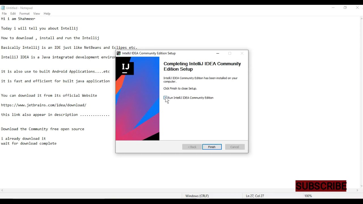Close the Notepad window
The width and height of the screenshot is (363, 204).
pyautogui.click(x=357, y=8)
